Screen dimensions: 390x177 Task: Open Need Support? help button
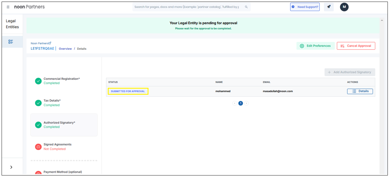[x=305, y=7]
